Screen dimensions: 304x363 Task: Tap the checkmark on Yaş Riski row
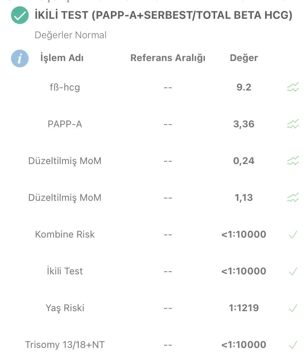click(293, 308)
